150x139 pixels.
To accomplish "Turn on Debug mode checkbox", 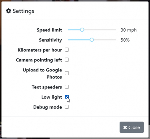I will pos(67,107).
